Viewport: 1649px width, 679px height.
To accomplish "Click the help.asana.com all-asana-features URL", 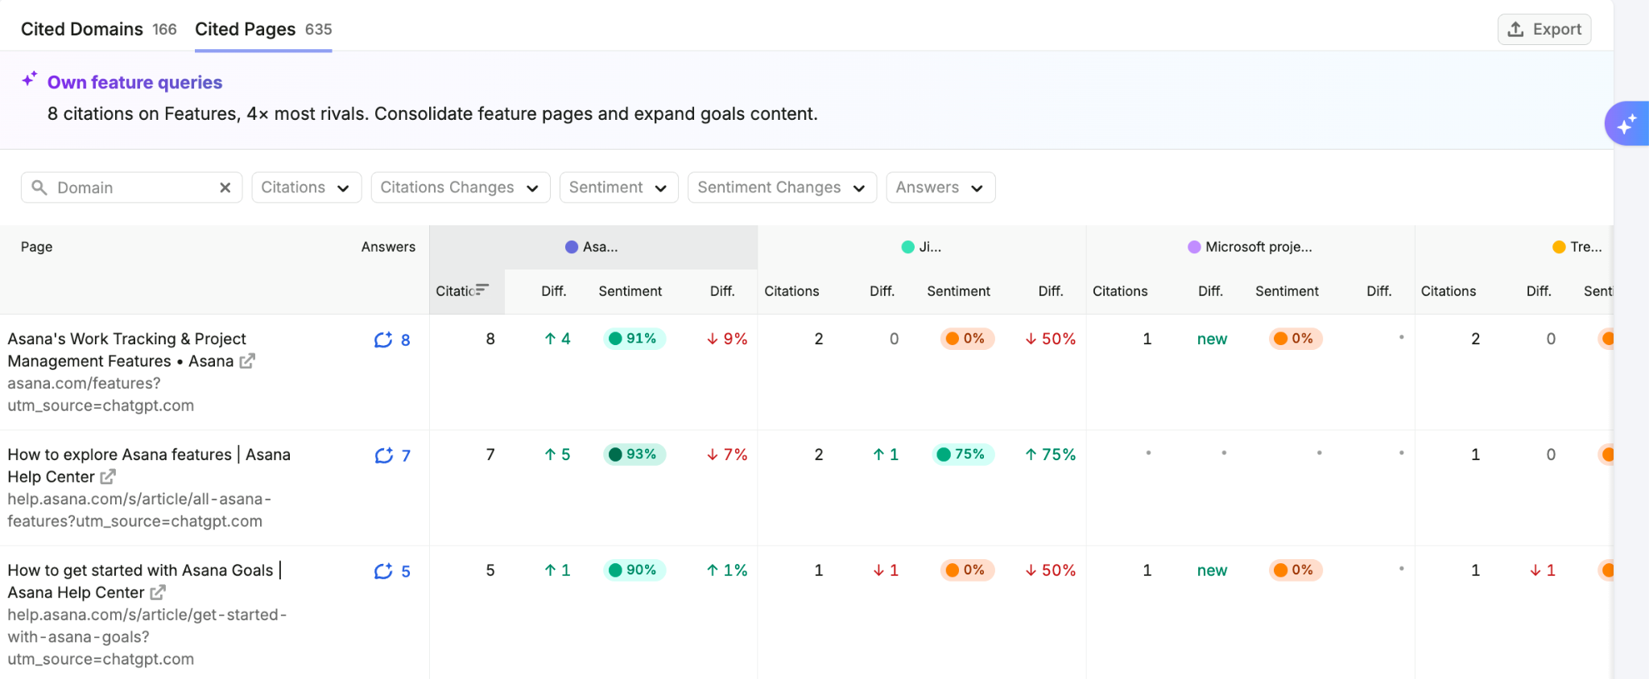I will [139, 510].
